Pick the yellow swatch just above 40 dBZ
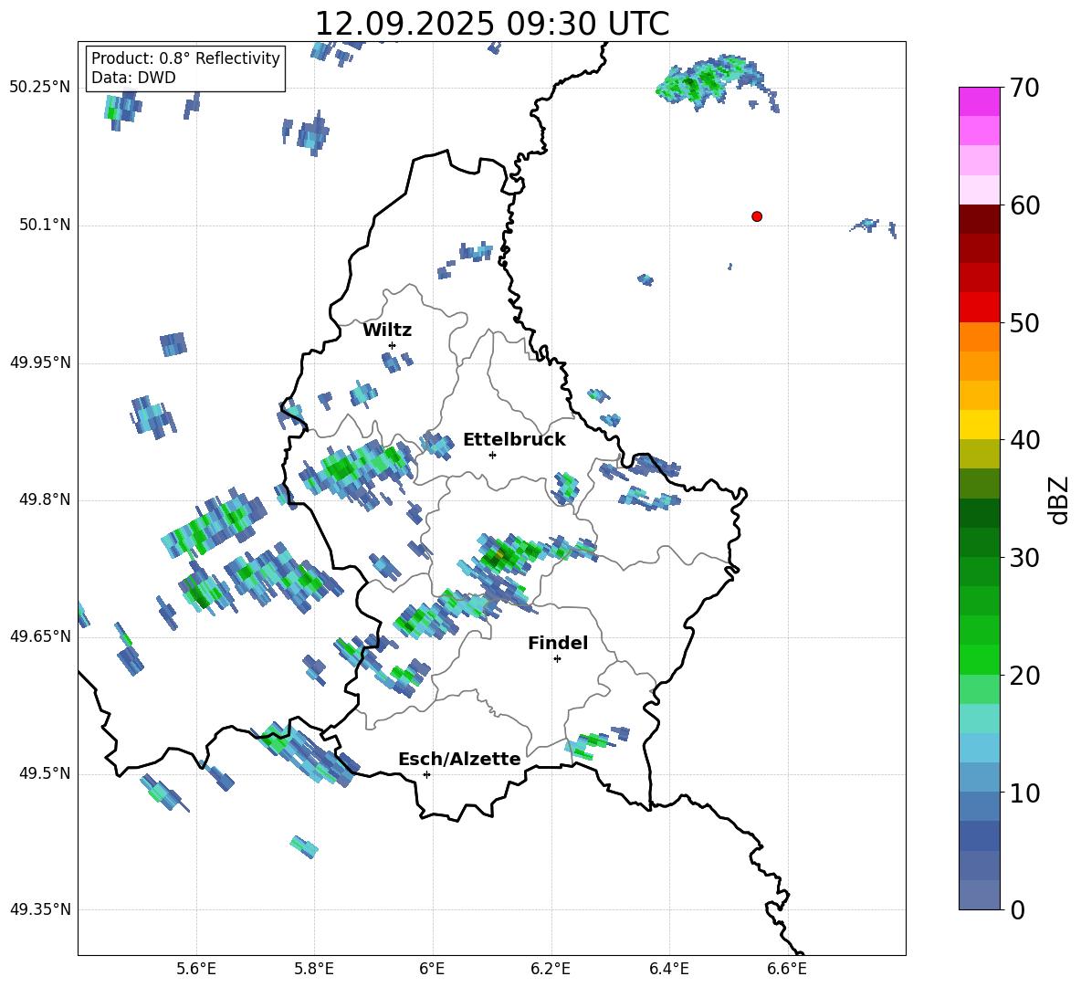Viewport: 1081px width, 987px height. tap(979, 425)
